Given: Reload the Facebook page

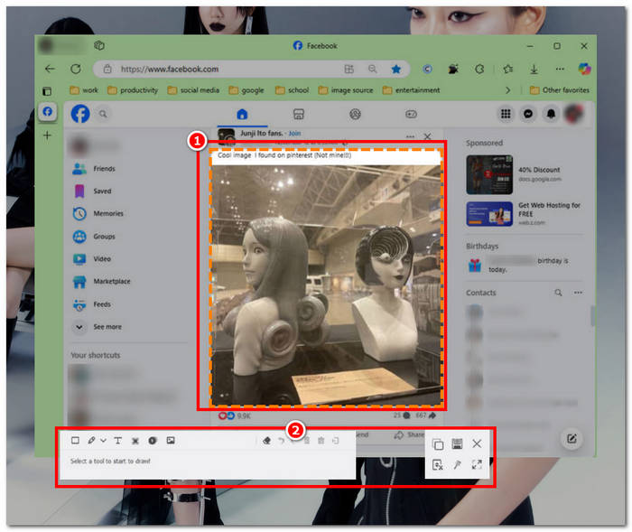Looking at the screenshot, I should pyautogui.click(x=76, y=69).
